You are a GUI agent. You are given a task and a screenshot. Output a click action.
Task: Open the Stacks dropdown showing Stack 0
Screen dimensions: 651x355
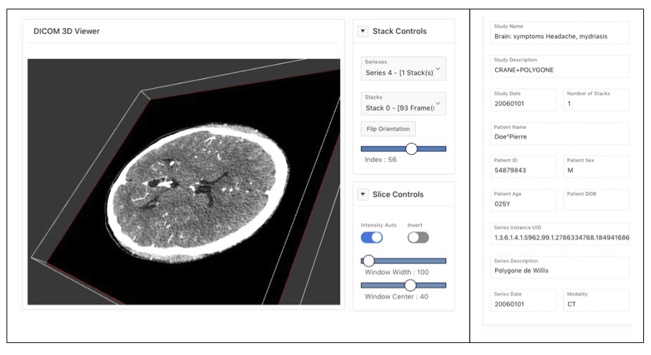[403, 104]
